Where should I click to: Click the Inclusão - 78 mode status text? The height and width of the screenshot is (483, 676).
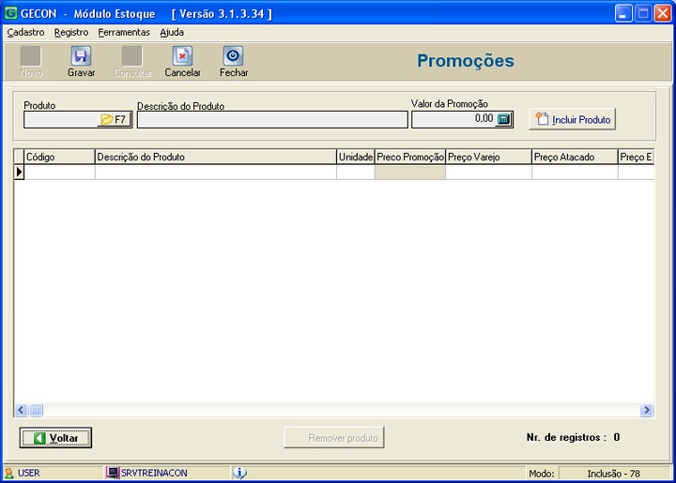(613, 474)
